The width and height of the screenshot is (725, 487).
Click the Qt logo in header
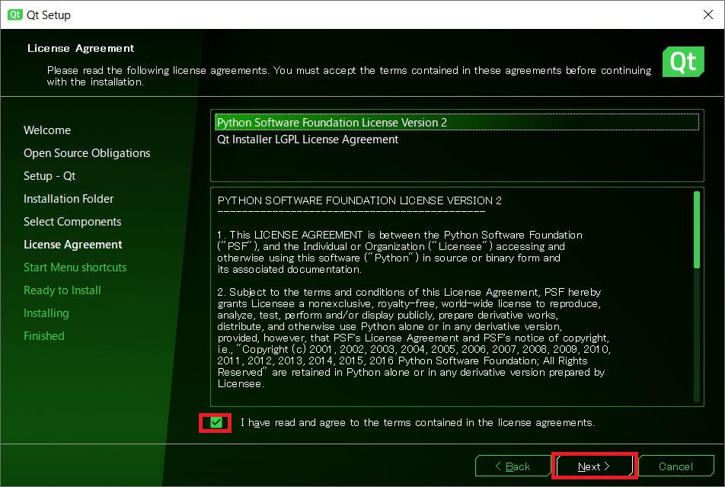point(683,62)
